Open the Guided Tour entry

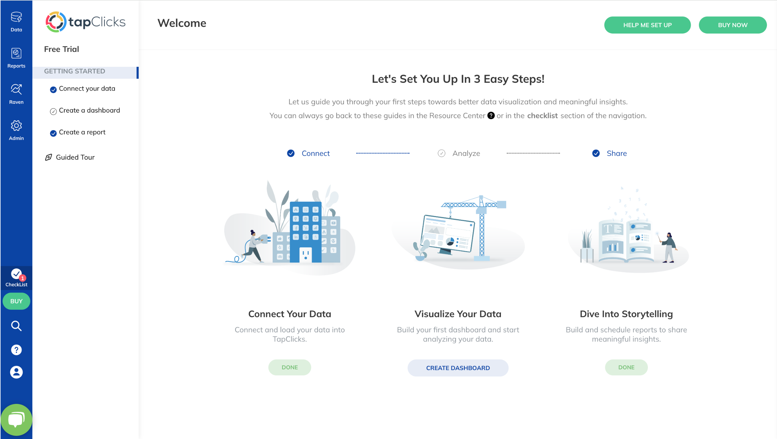point(75,157)
